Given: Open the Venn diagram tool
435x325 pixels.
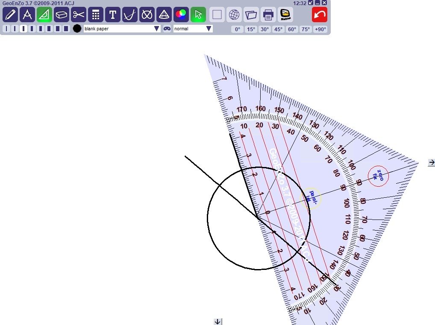Looking at the screenshot, I should pyautogui.click(x=147, y=15).
